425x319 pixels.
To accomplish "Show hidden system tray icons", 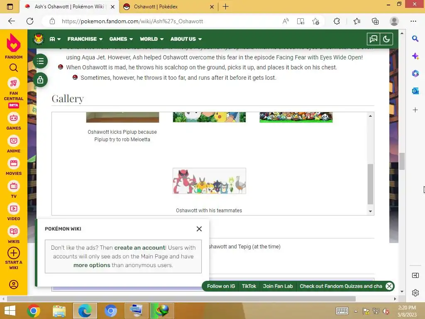I will (x=356, y=311).
